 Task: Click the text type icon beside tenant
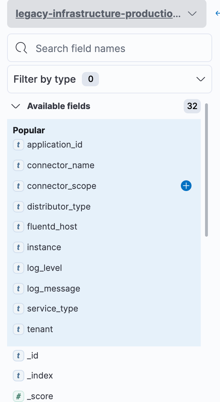pyautogui.click(x=18, y=329)
